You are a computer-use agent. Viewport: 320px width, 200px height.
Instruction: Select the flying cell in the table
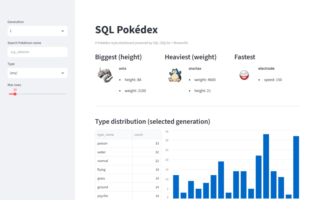click(x=114, y=169)
